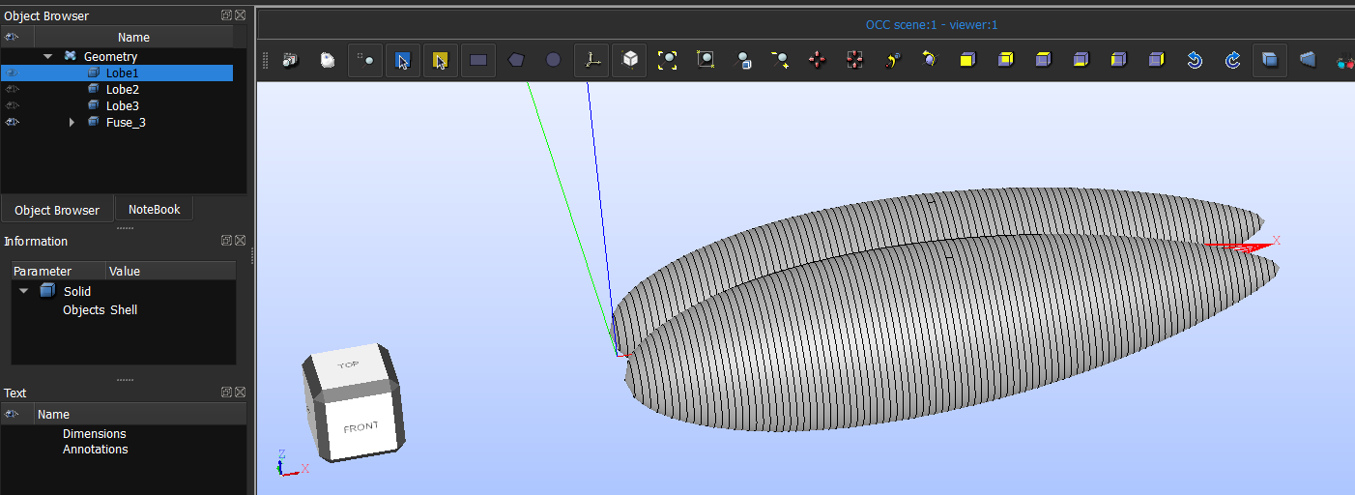Switch to the Object Browser tab
Screen dimensions: 1355x495
(x=57, y=210)
